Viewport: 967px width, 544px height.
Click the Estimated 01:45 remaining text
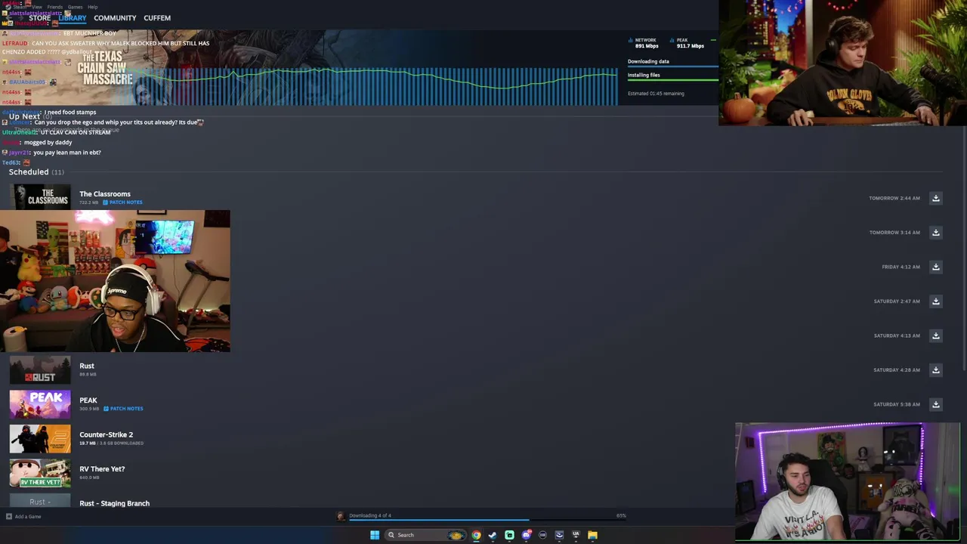pos(656,94)
